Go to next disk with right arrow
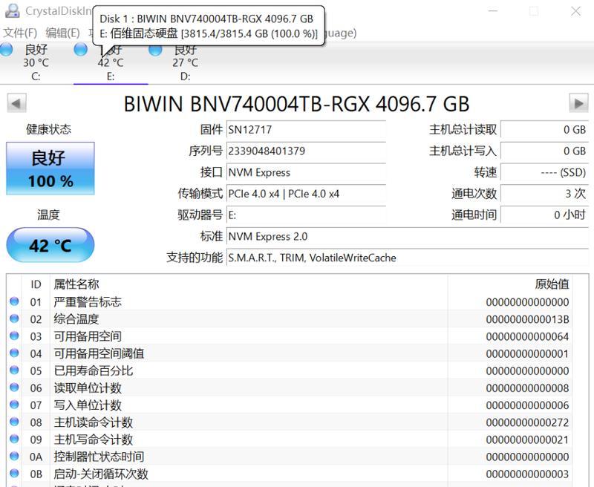This screenshot has height=487, width=594. 579,103
